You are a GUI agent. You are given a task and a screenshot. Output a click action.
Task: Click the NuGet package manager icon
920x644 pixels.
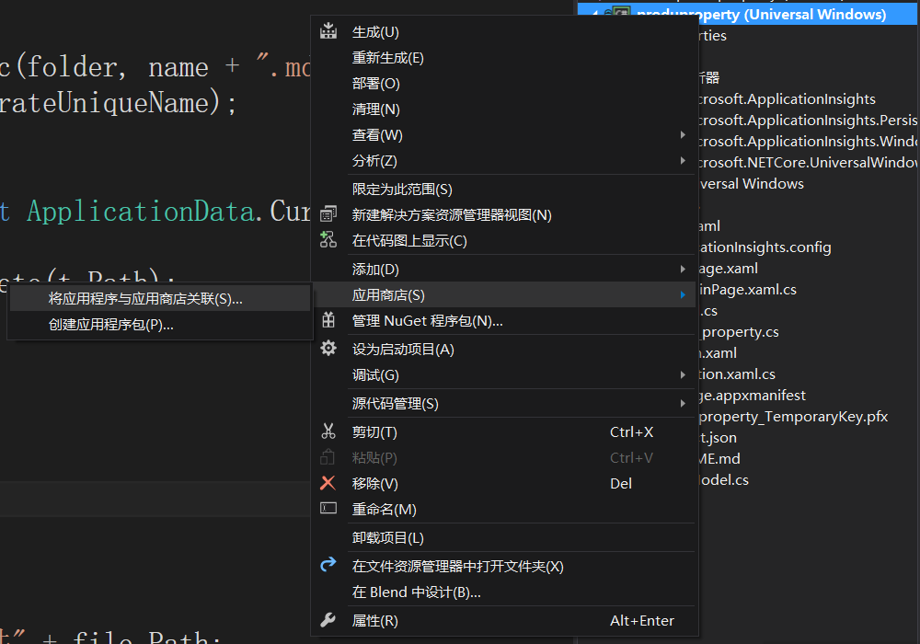click(328, 320)
